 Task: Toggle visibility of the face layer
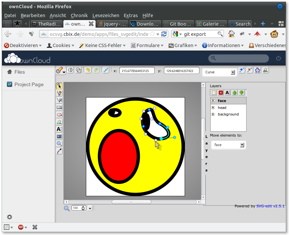pos(213,100)
